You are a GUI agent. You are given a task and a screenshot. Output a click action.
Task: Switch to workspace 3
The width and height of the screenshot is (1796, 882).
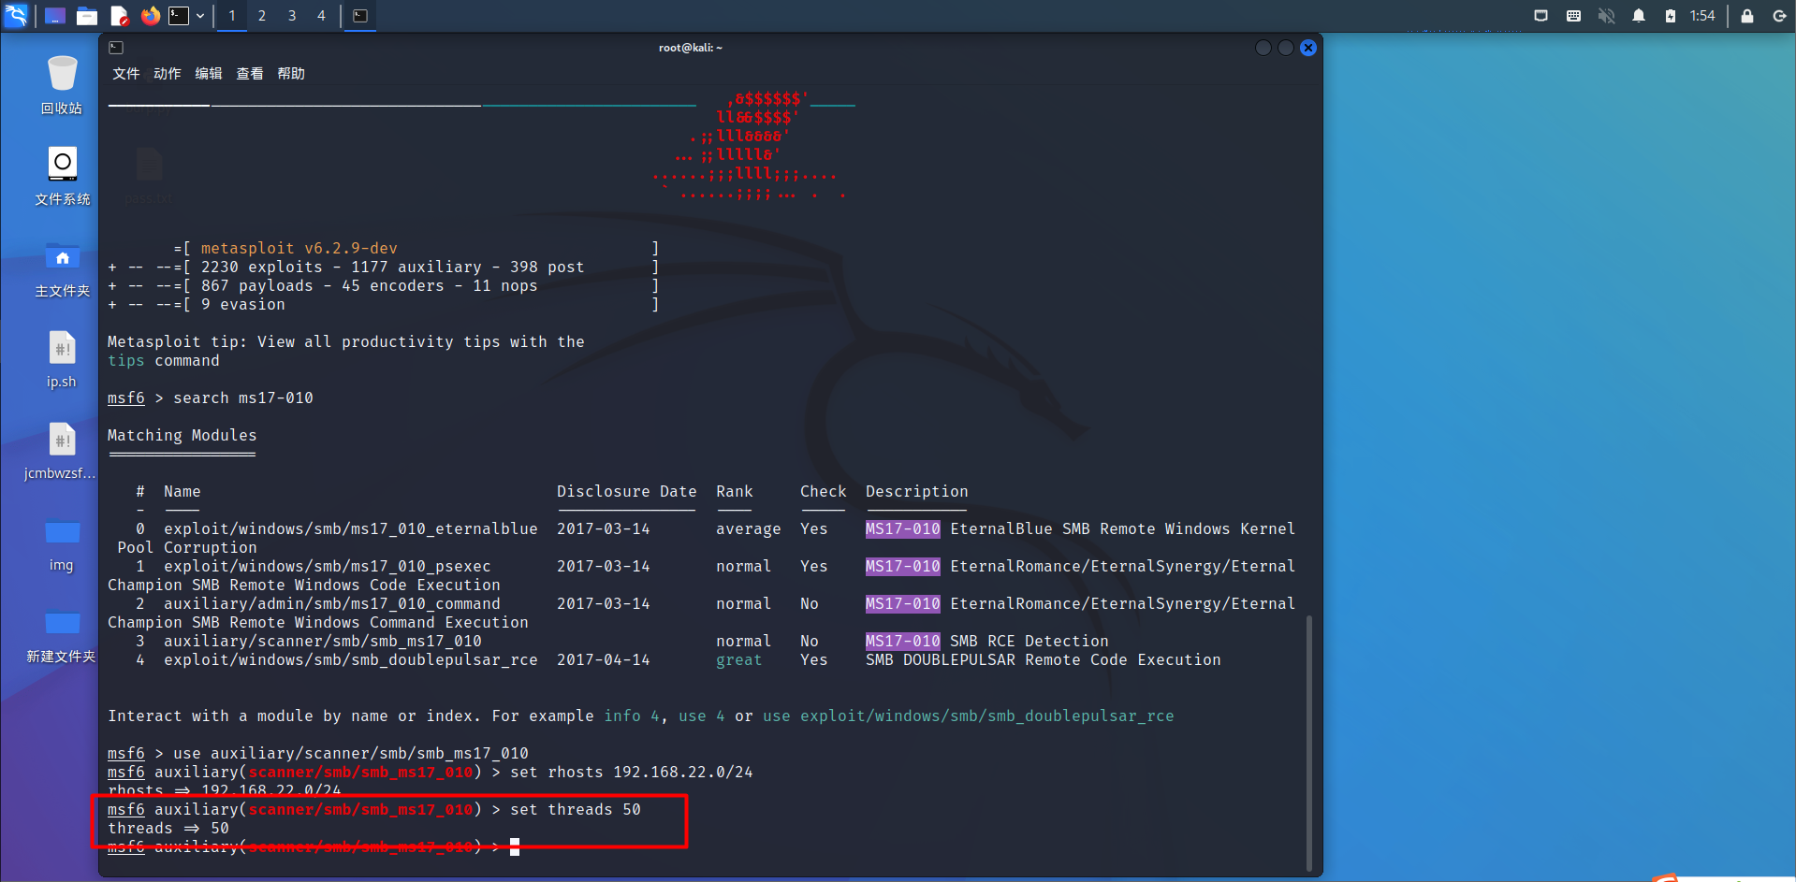click(292, 16)
